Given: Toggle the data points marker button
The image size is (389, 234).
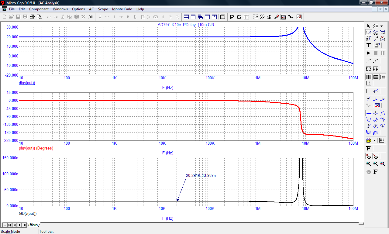Looking at the screenshot, I should 376,61.
